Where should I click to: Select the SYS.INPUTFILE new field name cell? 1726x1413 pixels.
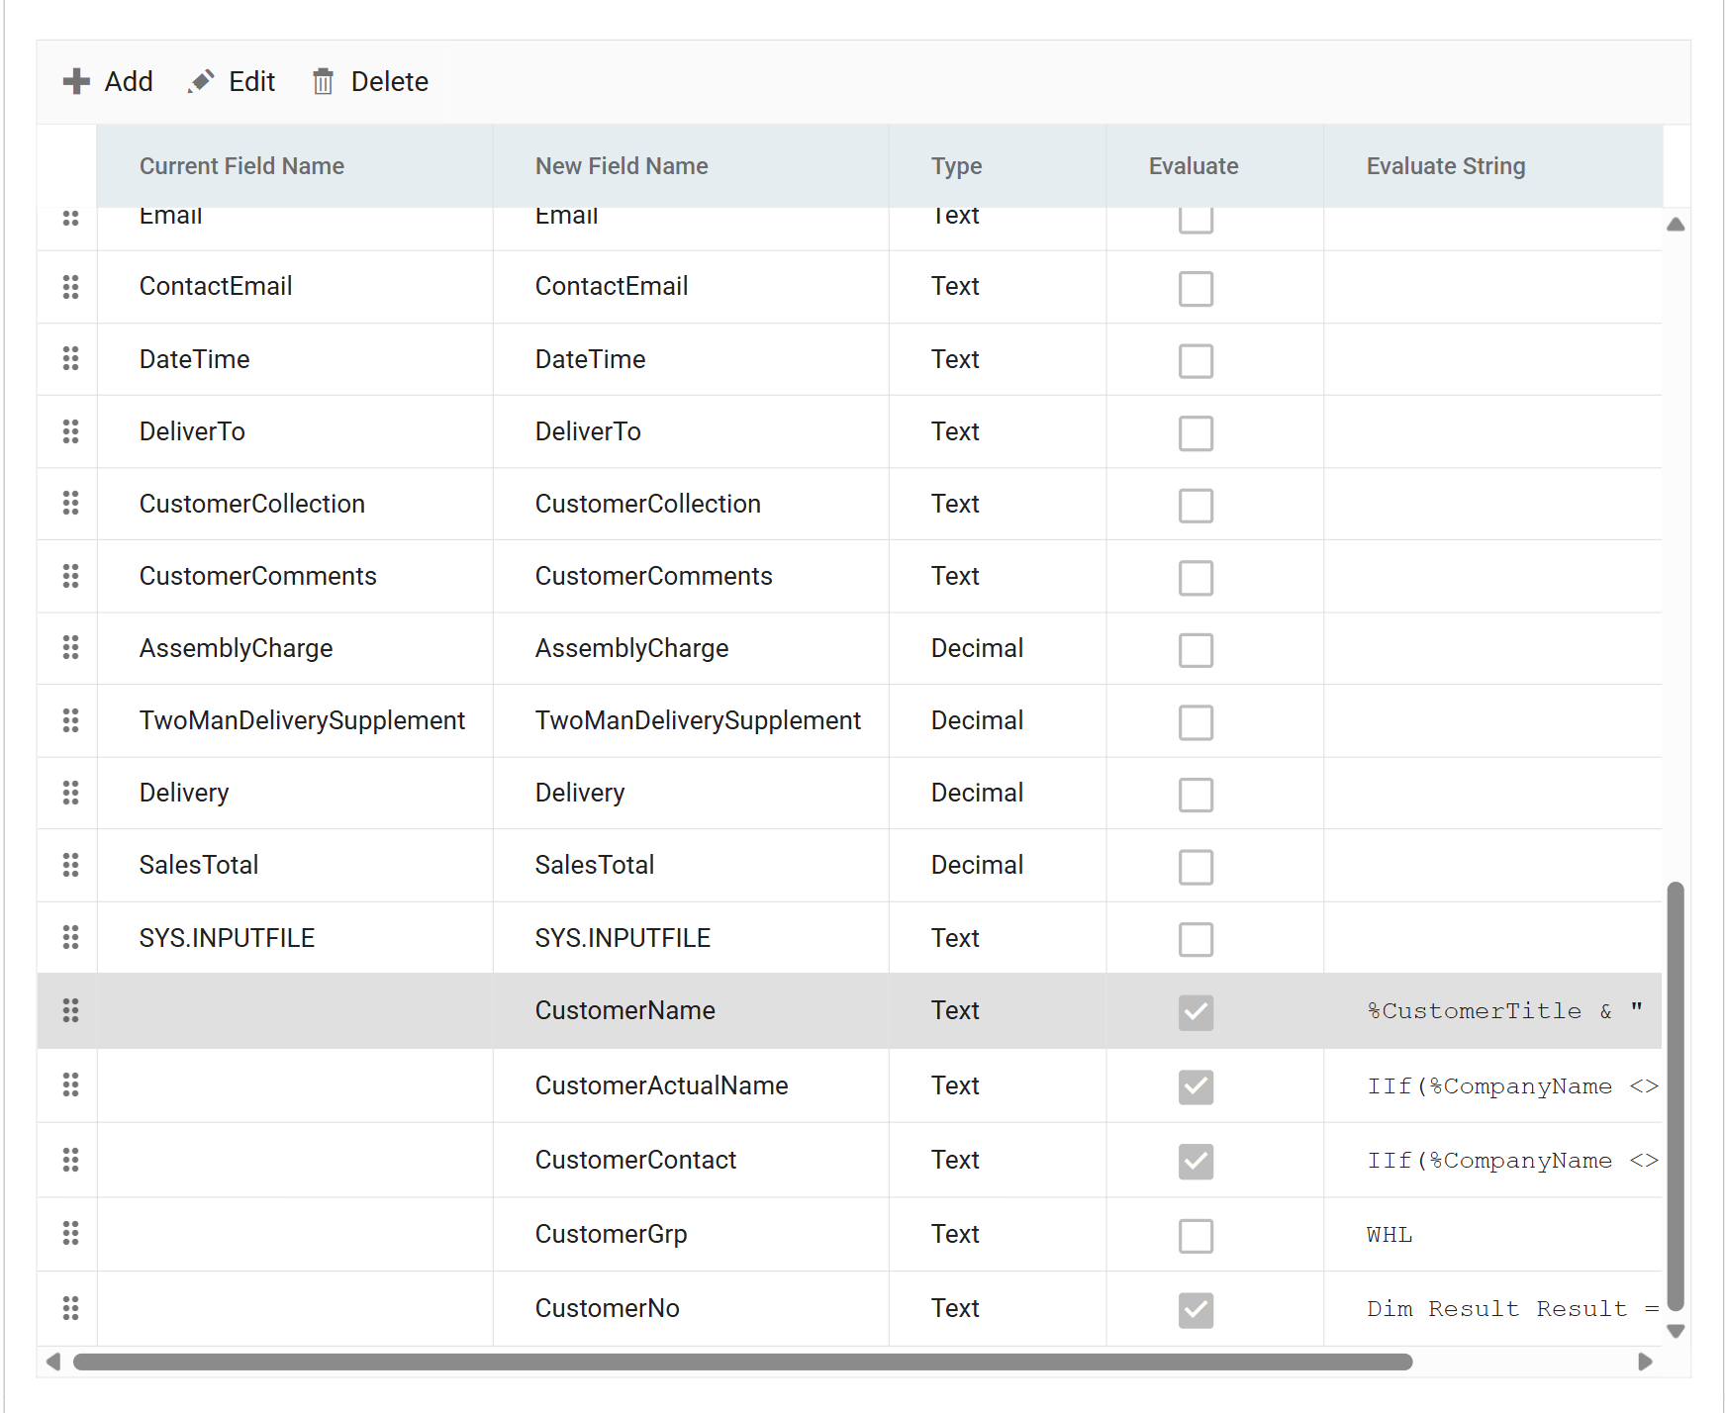coord(691,937)
